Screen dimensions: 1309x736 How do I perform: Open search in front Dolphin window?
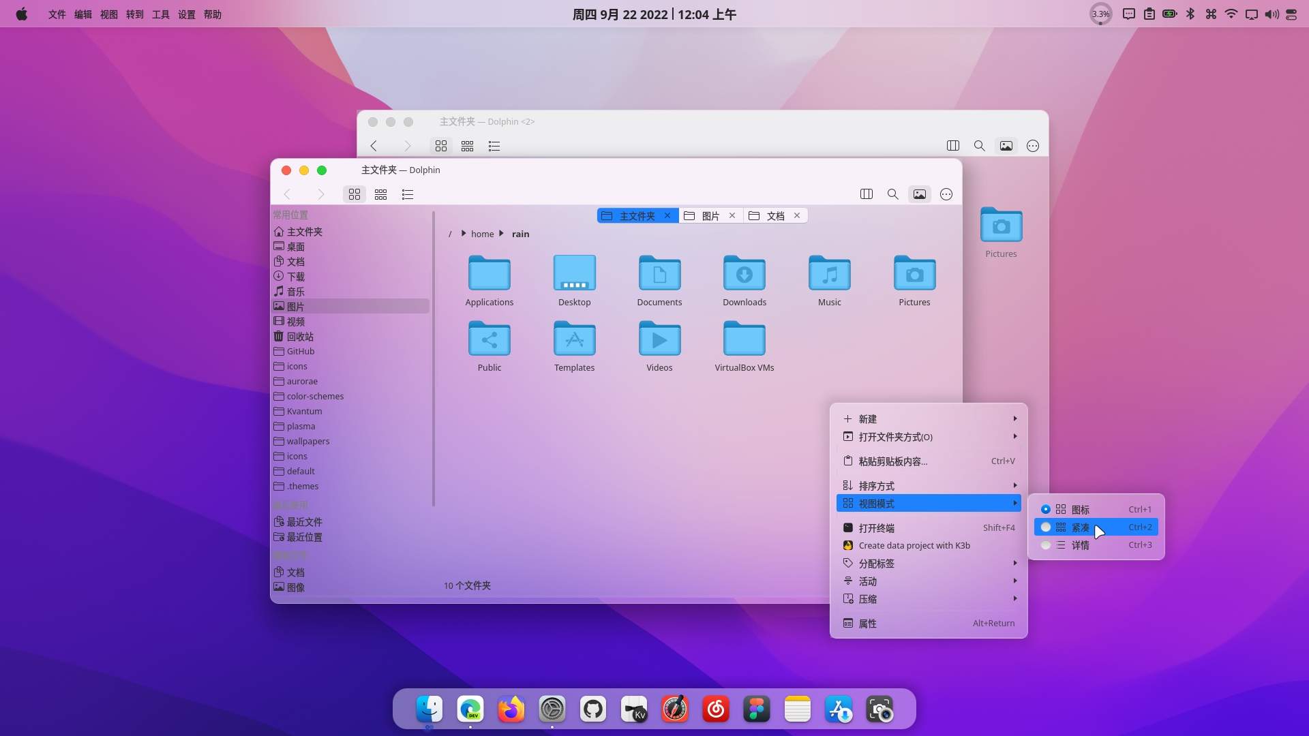coord(892,194)
